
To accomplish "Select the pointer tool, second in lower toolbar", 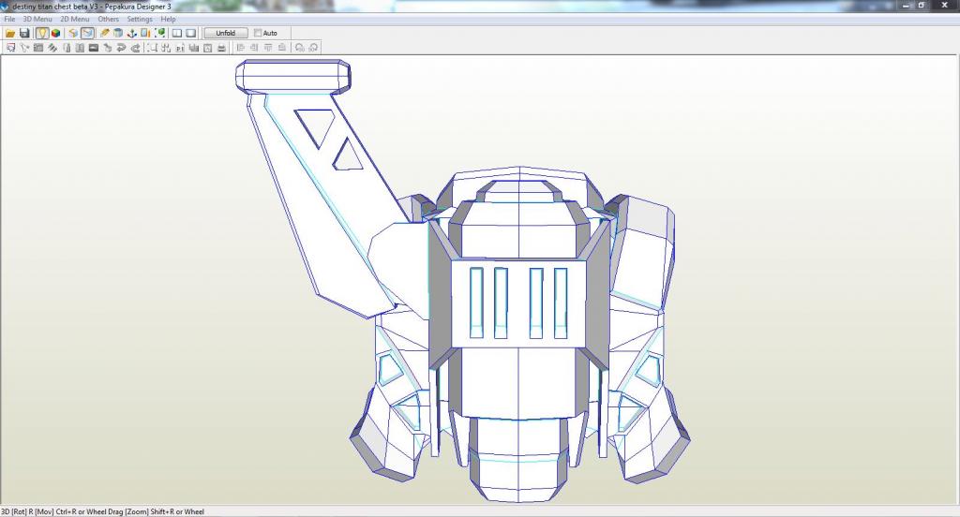I will click(24, 48).
